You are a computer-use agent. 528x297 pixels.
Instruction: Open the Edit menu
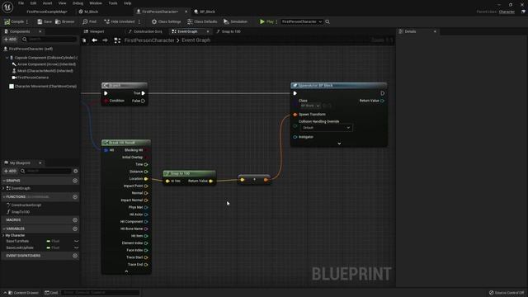coord(33,3)
